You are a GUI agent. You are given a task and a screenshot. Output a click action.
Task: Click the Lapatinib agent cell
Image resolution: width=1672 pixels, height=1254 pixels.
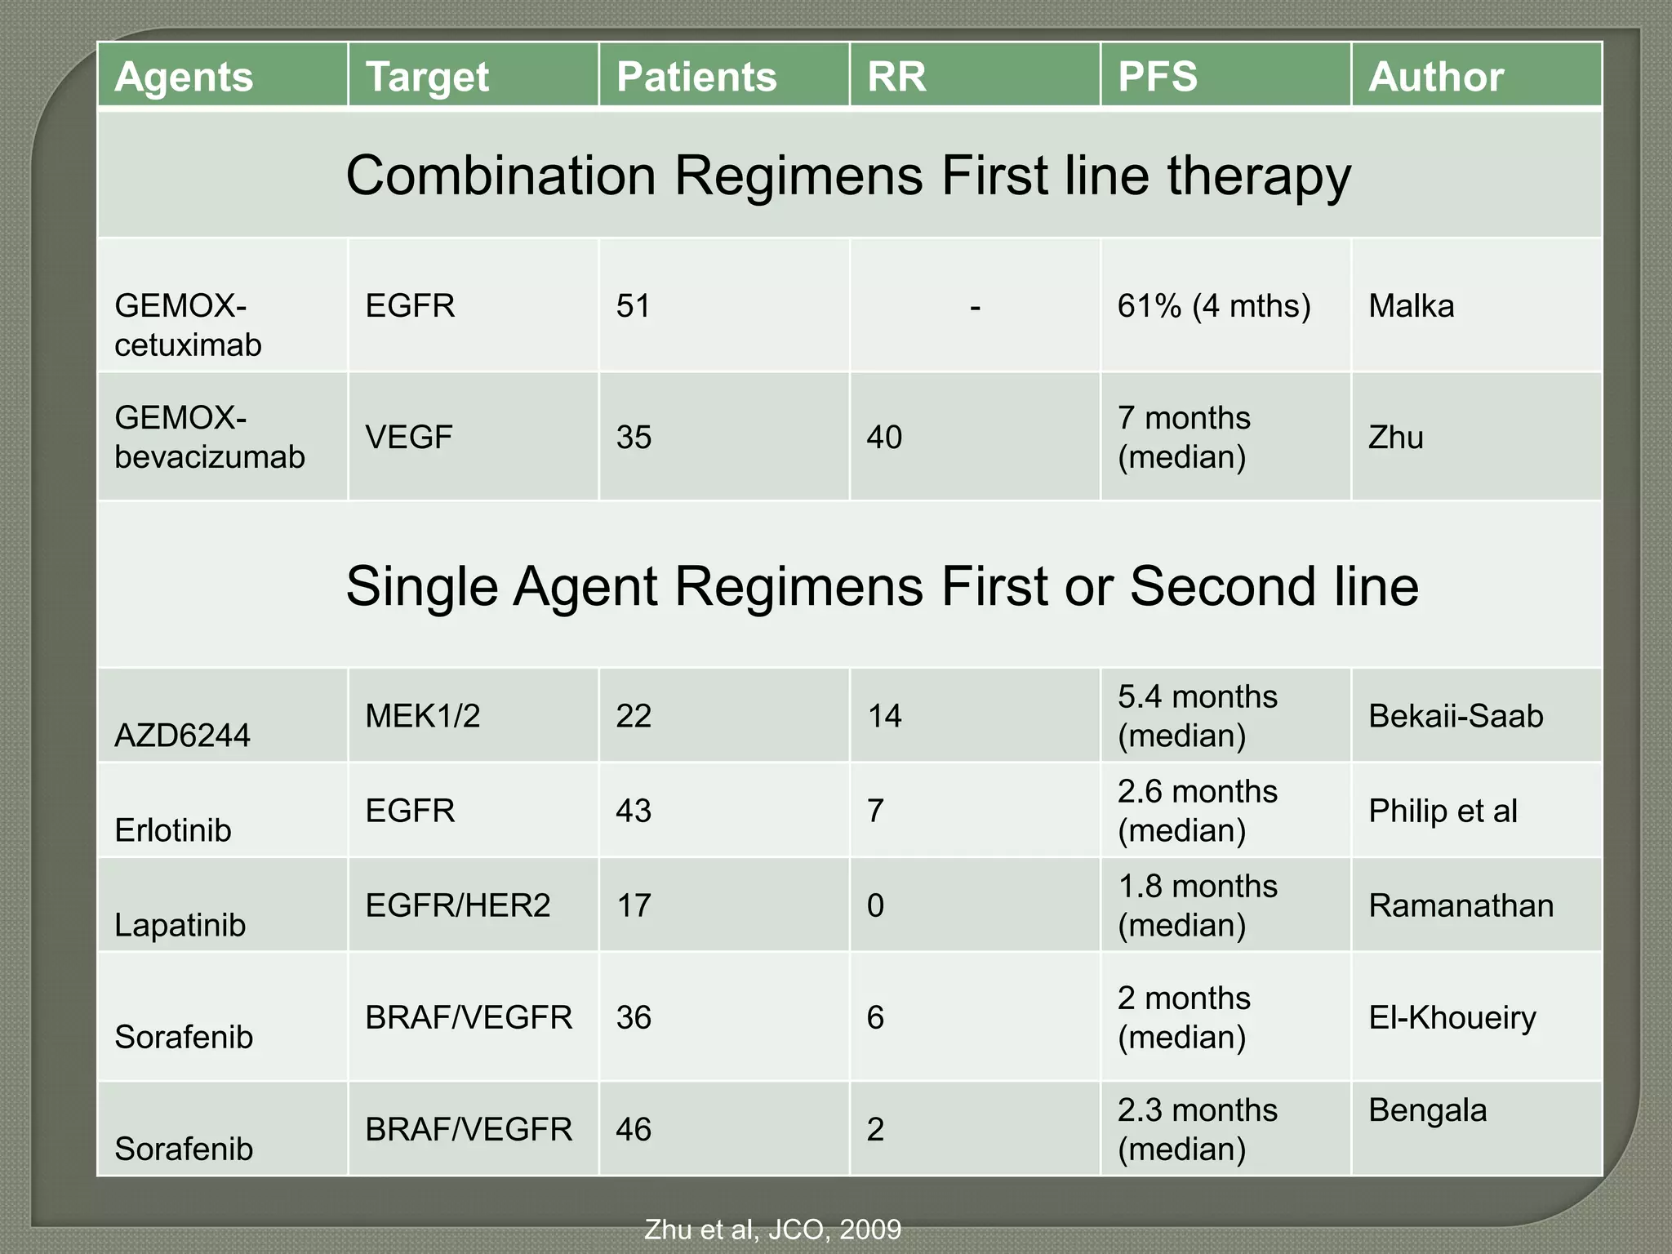point(223,905)
